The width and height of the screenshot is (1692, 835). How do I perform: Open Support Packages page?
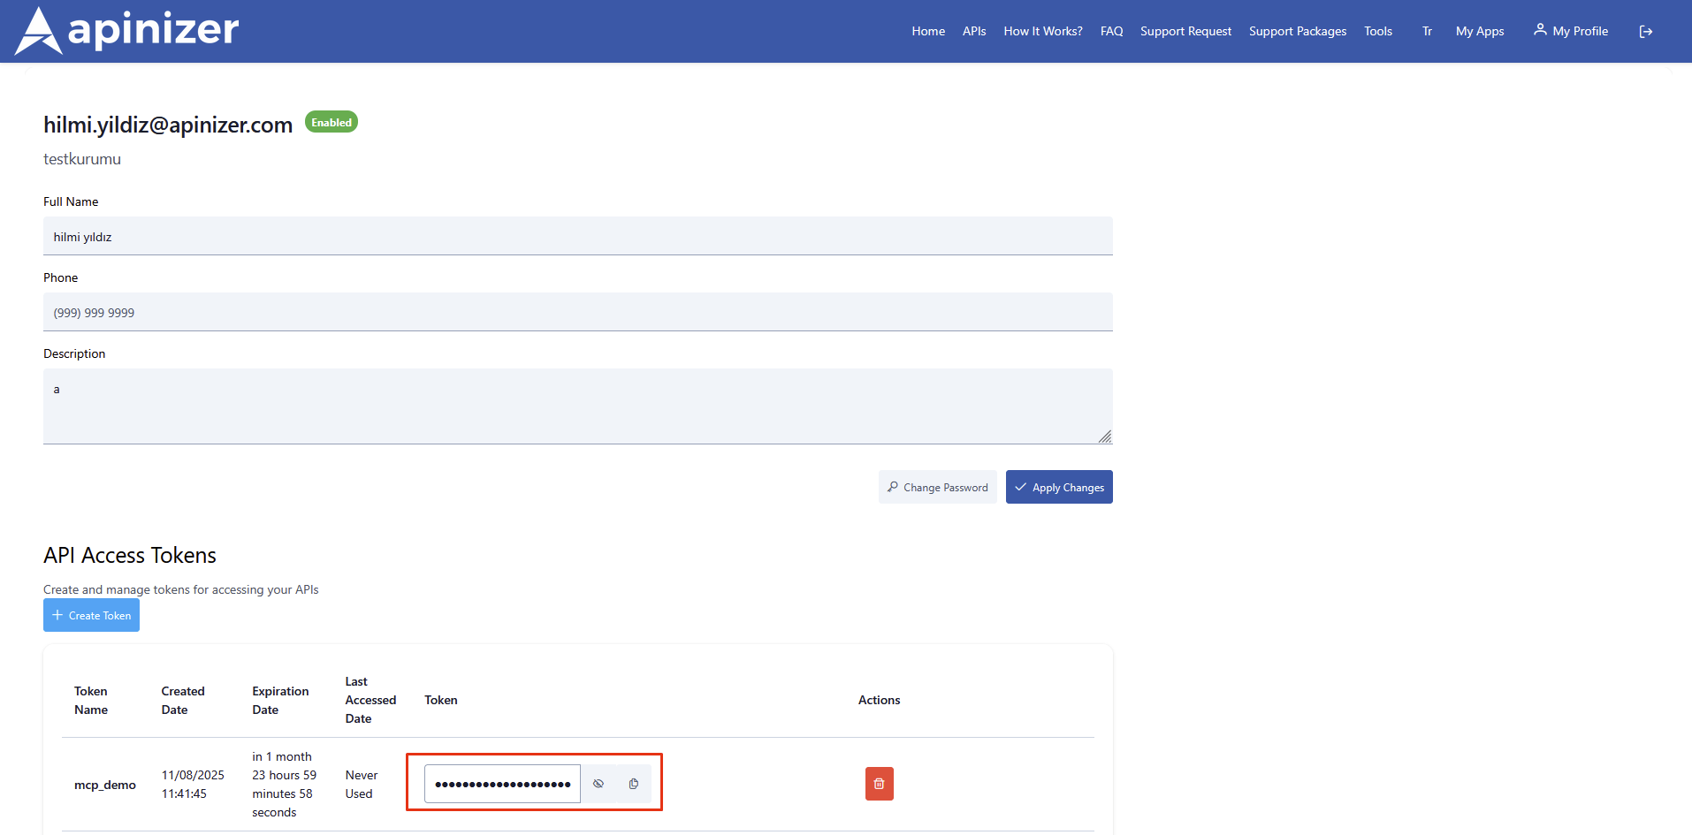[x=1297, y=31]
